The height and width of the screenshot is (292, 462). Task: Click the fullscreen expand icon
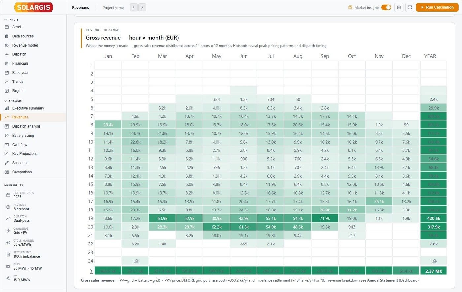click(x=410, y=7)
